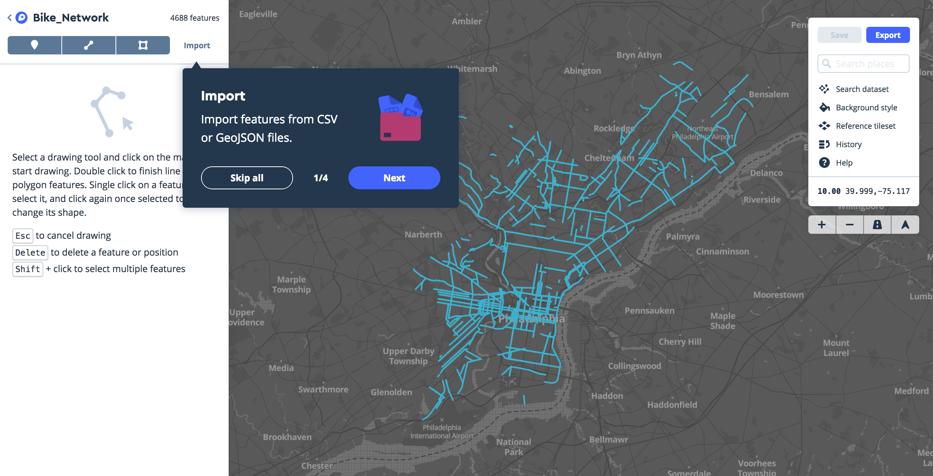Open Search dataset option
This screenshot has height=476, width=933.
tap(862, 89)
